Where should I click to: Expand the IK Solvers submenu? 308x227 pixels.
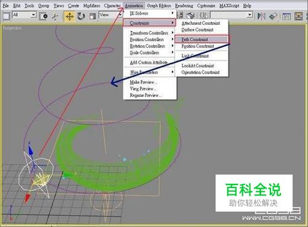point(150,14)
